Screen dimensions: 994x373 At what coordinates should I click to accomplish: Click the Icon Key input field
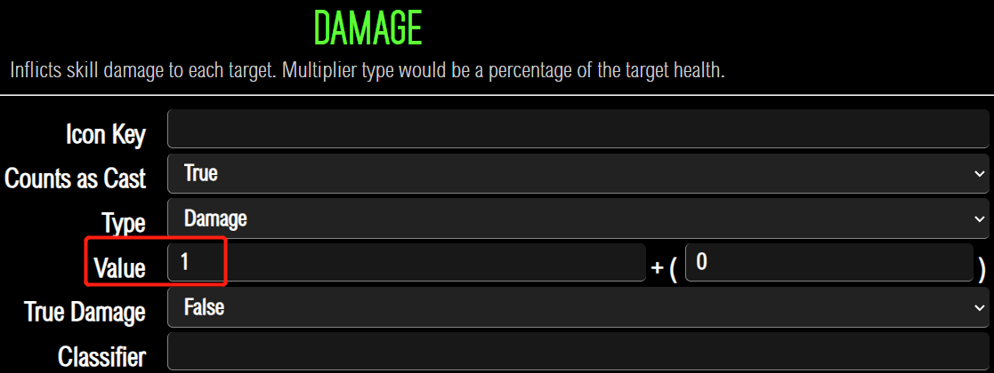(x=578, y=130)
